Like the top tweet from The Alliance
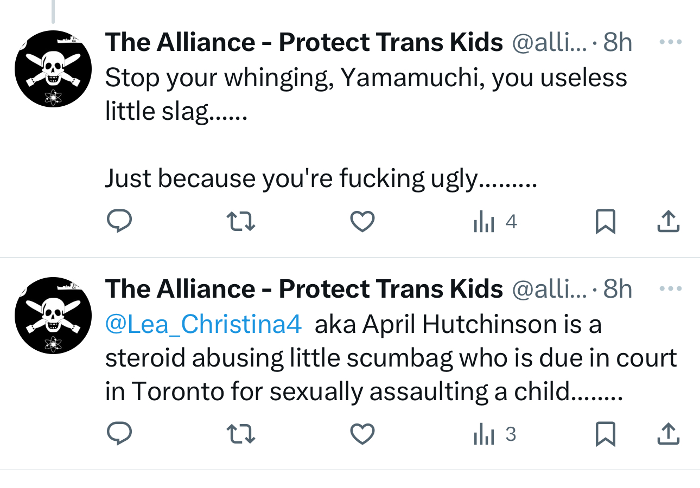The height and width of the screenshot is (488, 700). 362,222
